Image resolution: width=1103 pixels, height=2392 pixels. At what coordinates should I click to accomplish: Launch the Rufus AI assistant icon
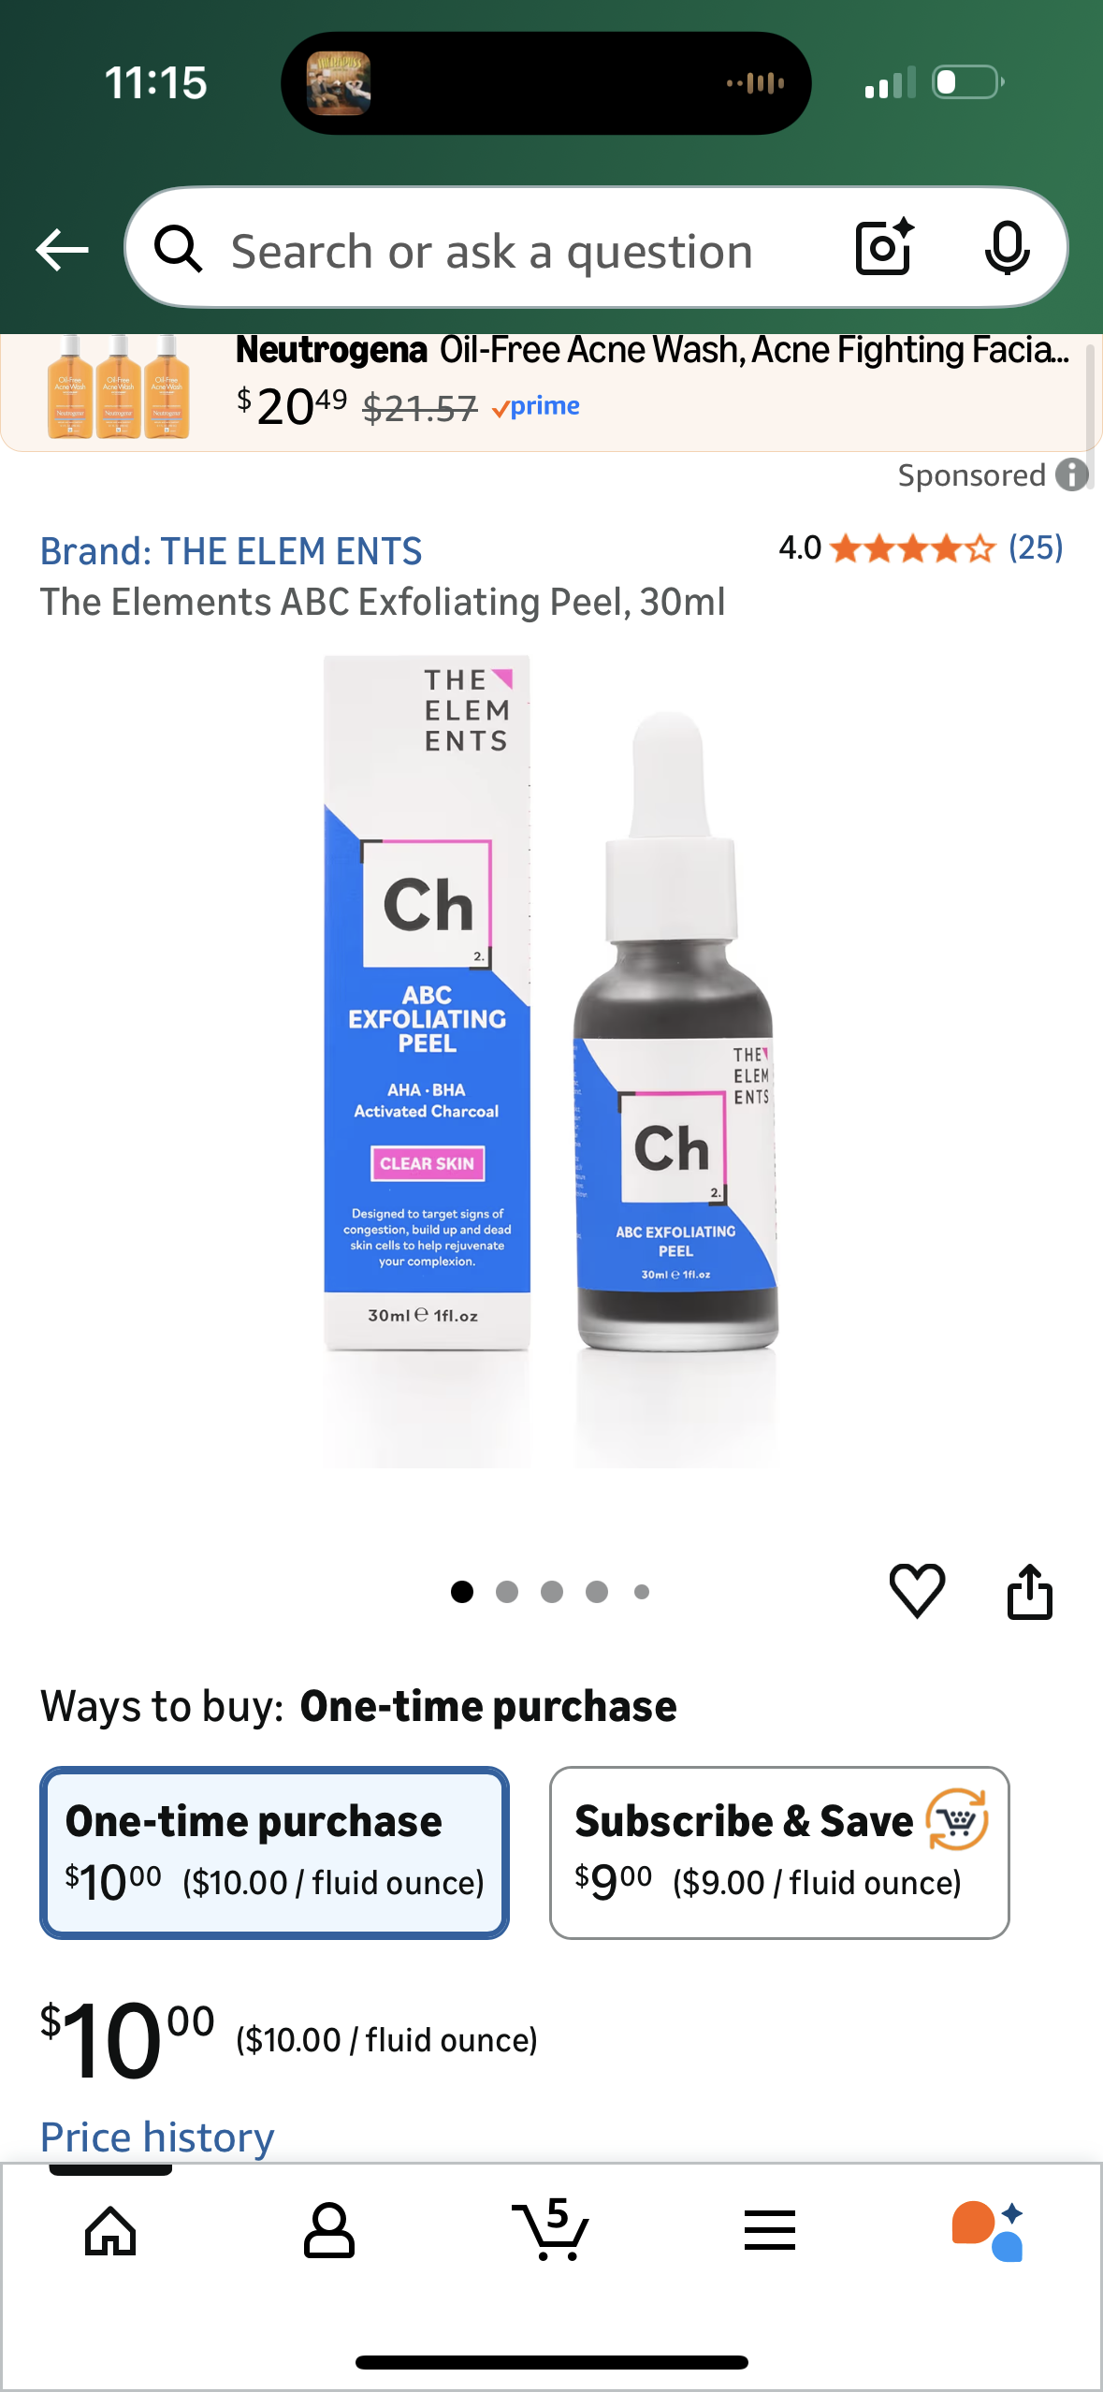coord(988,2231)
